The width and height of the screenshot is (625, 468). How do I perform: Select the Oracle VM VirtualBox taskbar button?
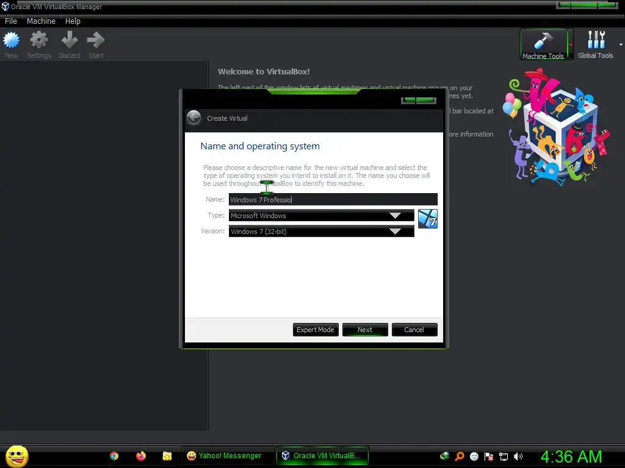(x=322, y=456)
